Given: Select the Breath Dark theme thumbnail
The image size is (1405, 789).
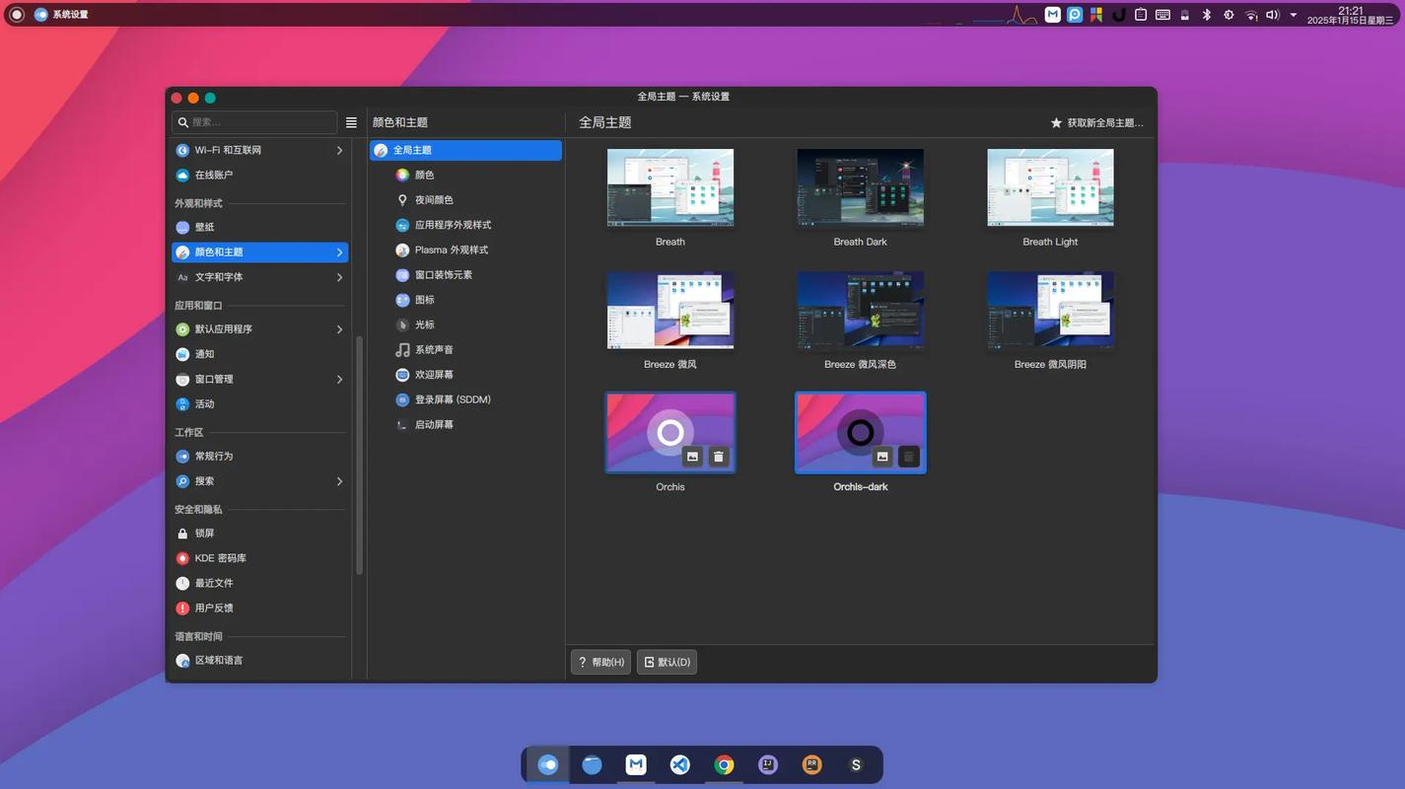Looking at the screenshot, I should click(860, 188).
